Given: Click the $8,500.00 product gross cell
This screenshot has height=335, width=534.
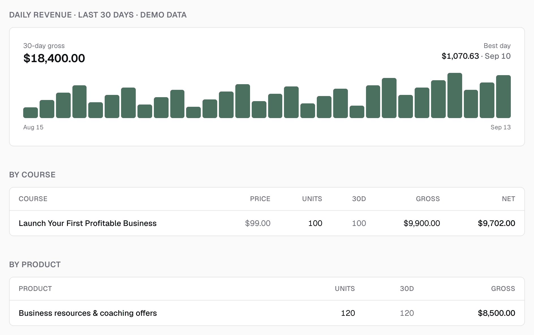Looking at the screenshot, I should [496, 313].
